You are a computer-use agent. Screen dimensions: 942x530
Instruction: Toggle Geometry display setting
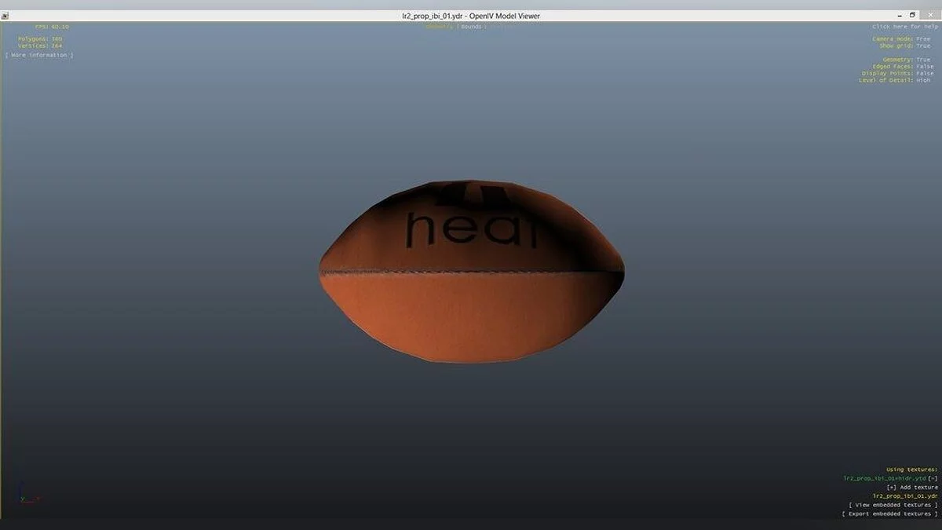click(907, 60)
